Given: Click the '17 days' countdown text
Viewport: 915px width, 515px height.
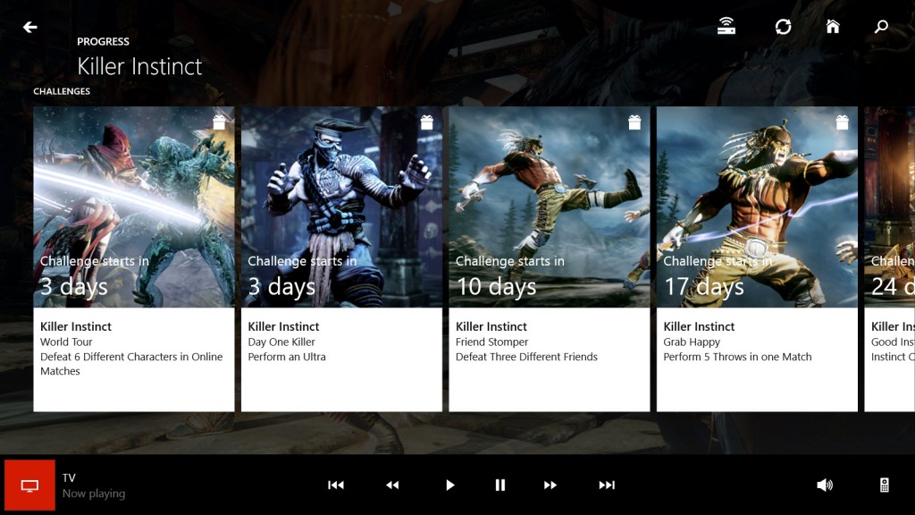Looking at the screenshot, I should pos(704,287).
